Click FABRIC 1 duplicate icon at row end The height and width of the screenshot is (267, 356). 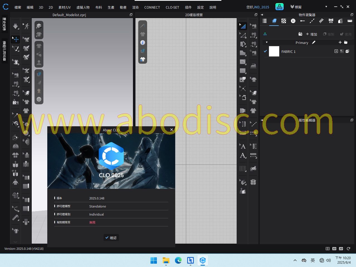pos(347,51)
